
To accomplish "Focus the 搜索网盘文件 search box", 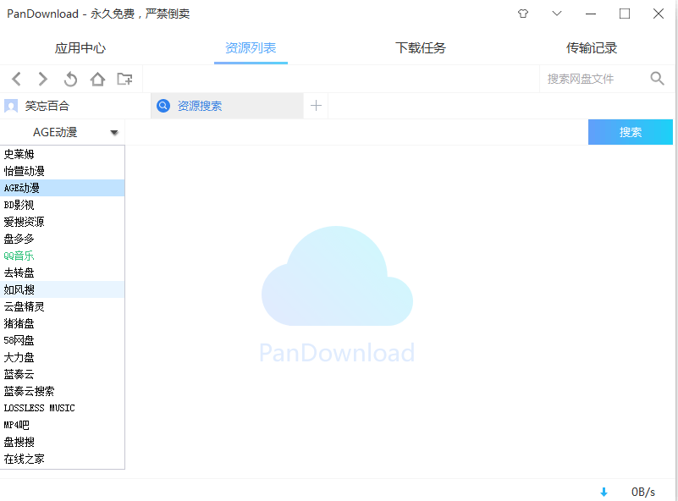I will click(x=594, y=79).
